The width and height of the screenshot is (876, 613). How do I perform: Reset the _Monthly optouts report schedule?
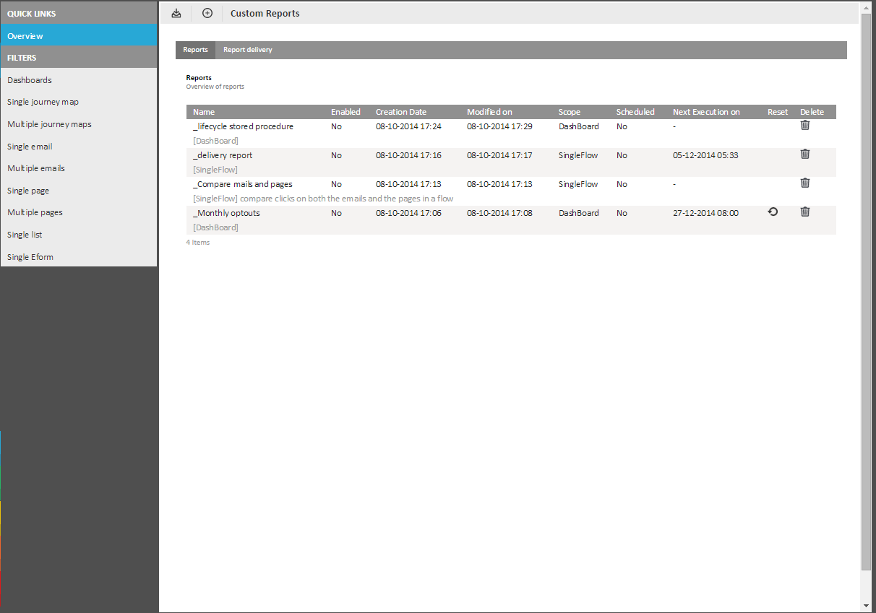(x=773, y=212)
